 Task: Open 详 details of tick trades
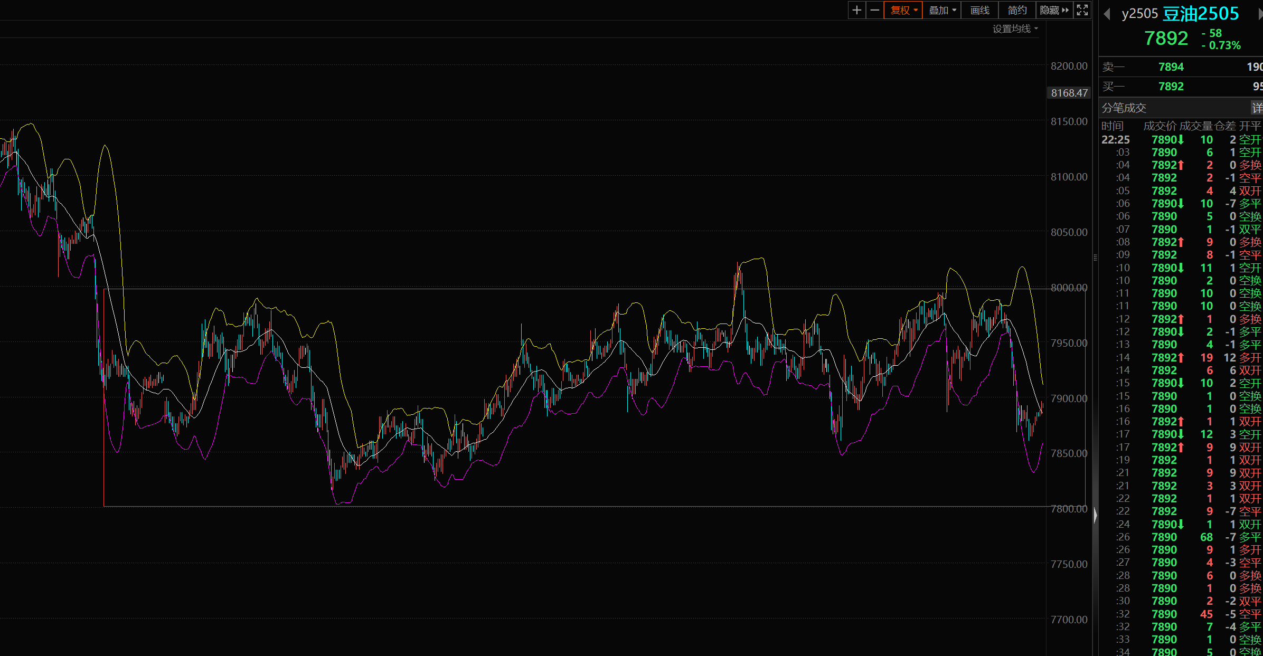click(1257, 108)
